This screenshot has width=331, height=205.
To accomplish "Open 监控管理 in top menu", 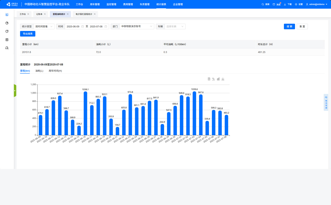I will tap(111, 4).
